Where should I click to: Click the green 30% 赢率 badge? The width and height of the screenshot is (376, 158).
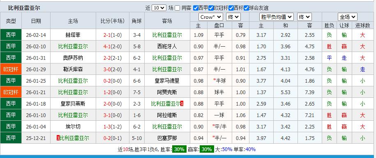tap(206, 149)
